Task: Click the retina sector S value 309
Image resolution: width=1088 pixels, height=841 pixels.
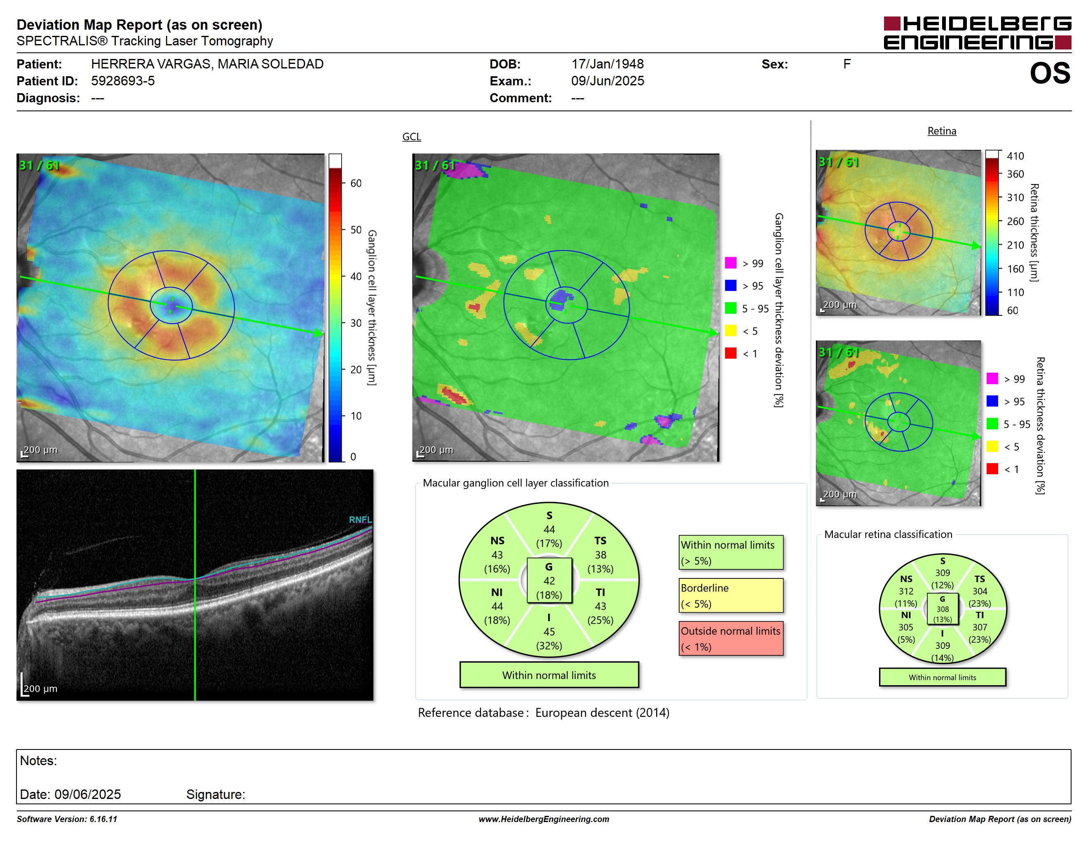Action: pyautogui.click(x=942, y=573)
